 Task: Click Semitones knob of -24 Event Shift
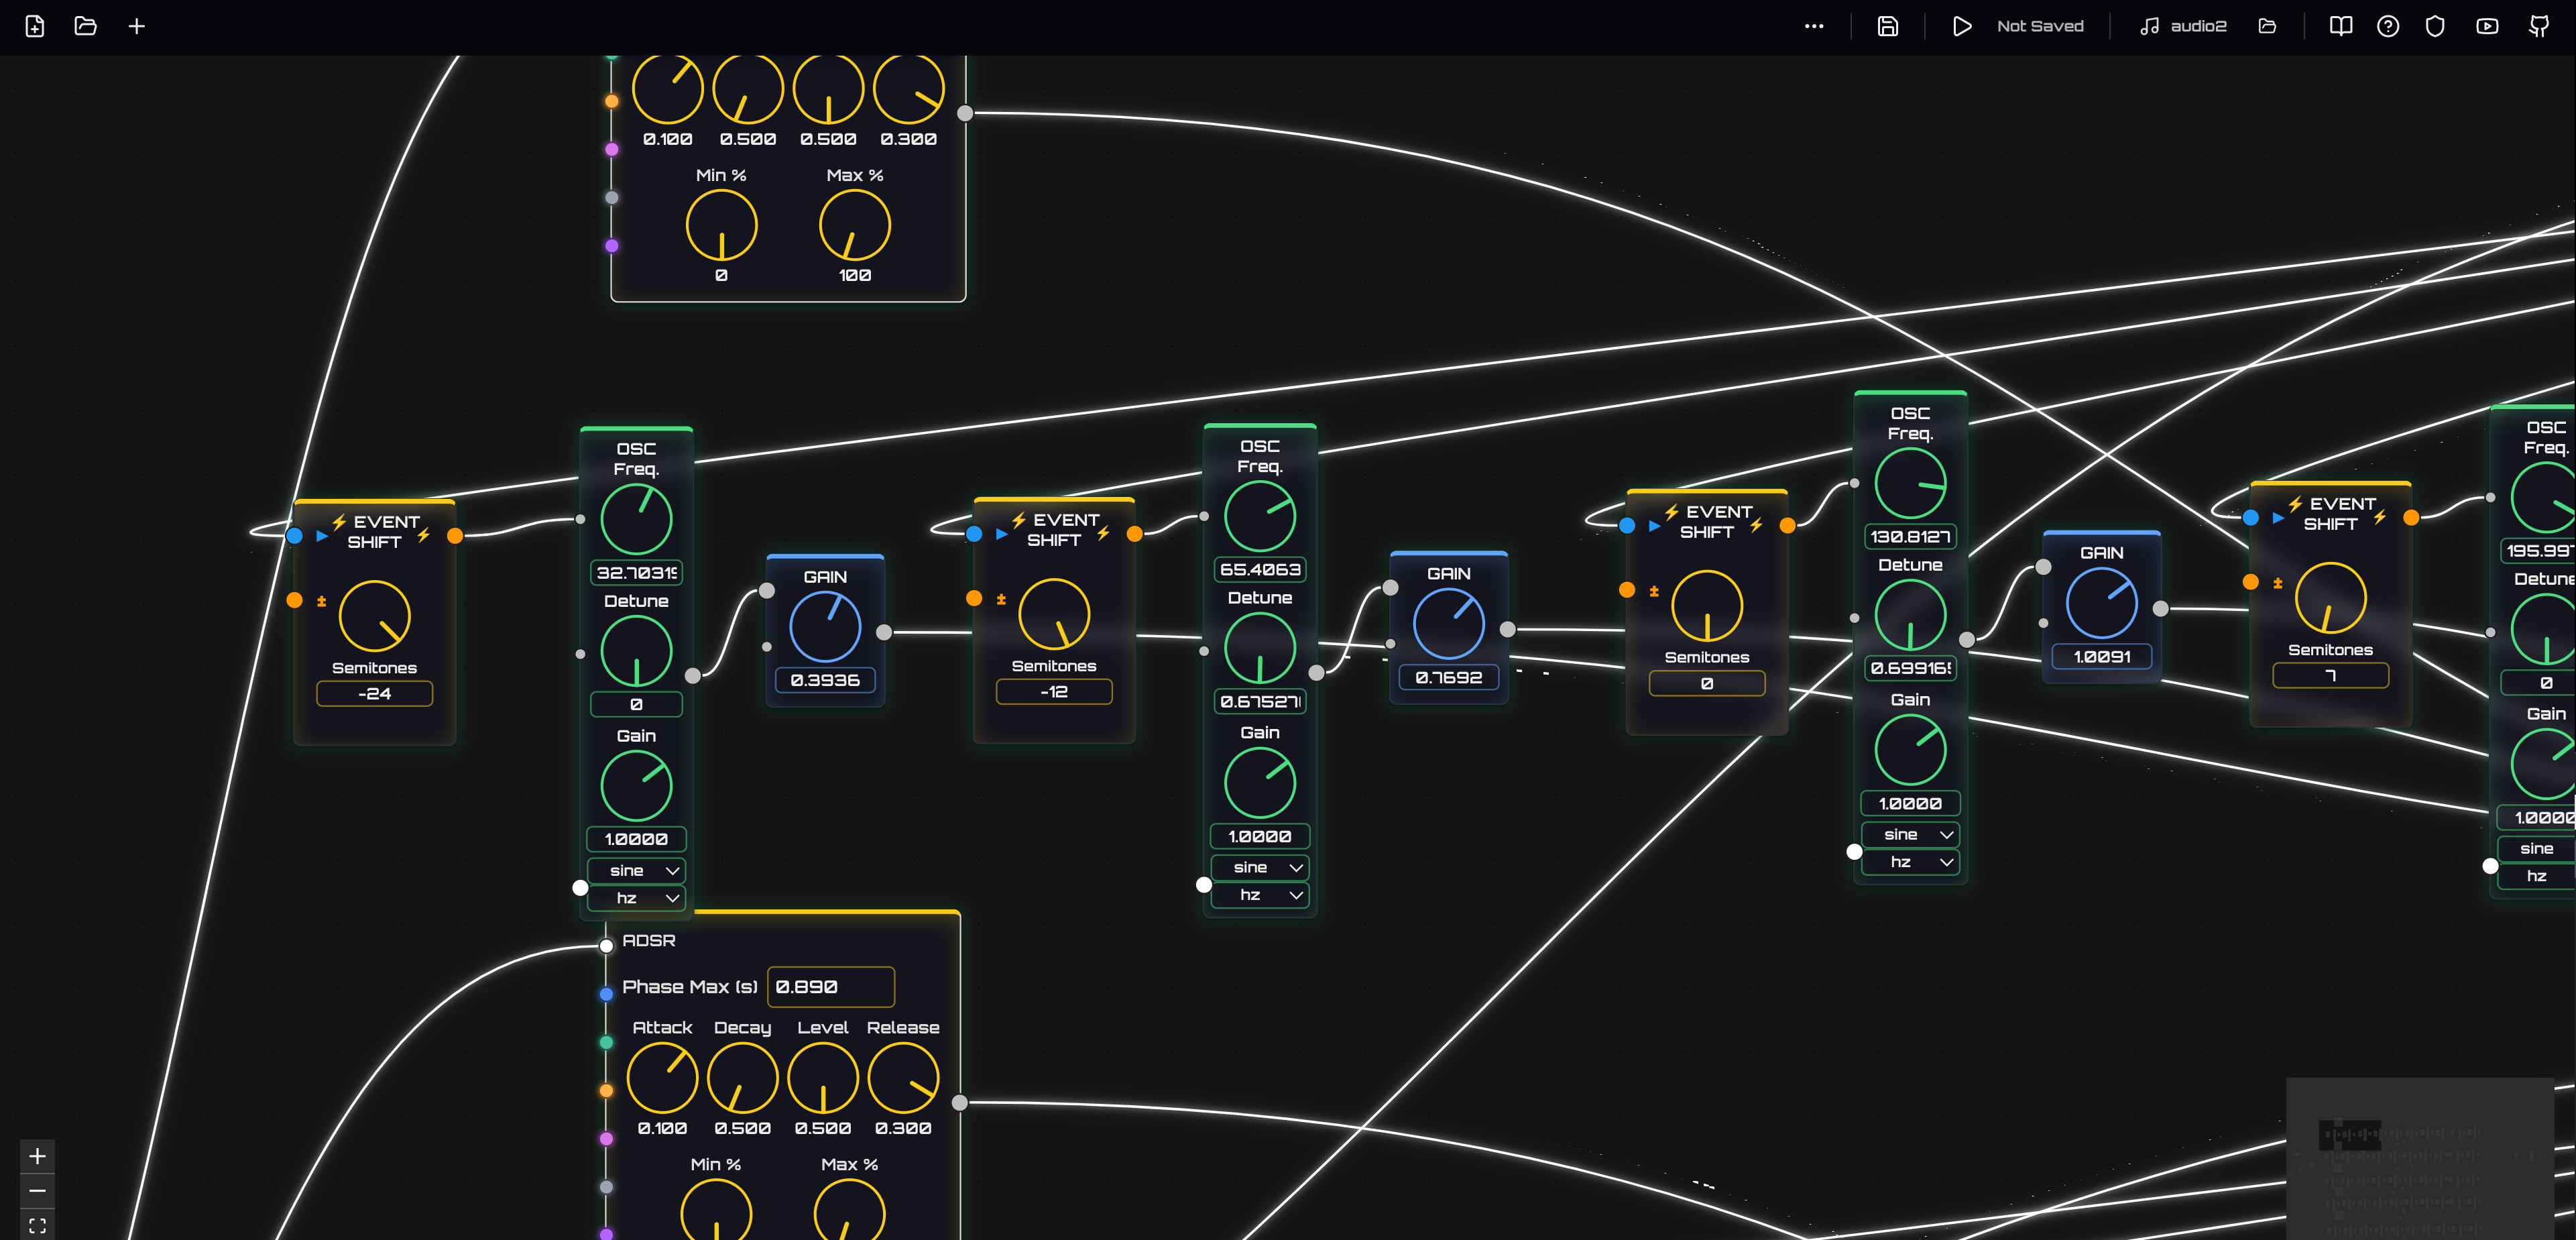pos(375,617)
